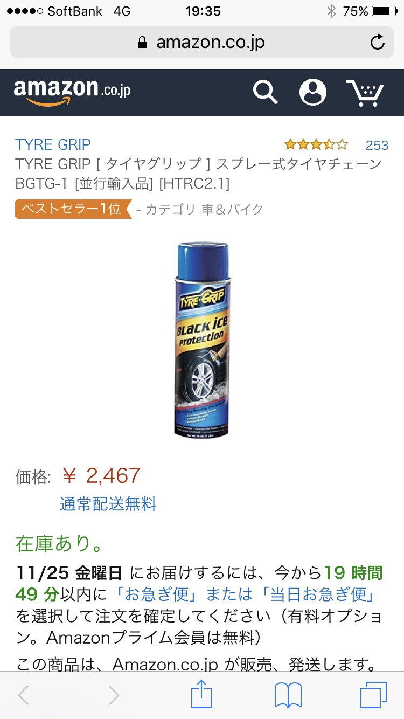
Task: Open the 通常配送無料 shipping link
Action: tap(108, 504)
